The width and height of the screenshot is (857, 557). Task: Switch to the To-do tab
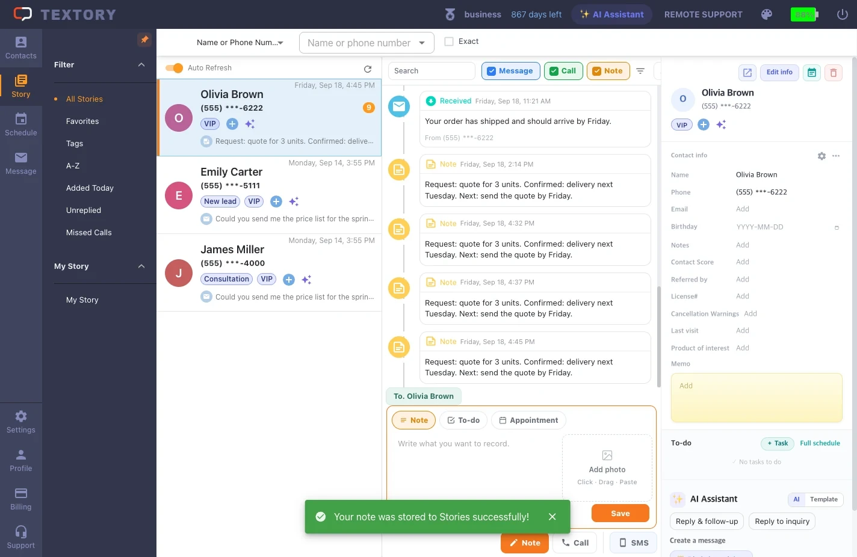click(x=463, y=420)
